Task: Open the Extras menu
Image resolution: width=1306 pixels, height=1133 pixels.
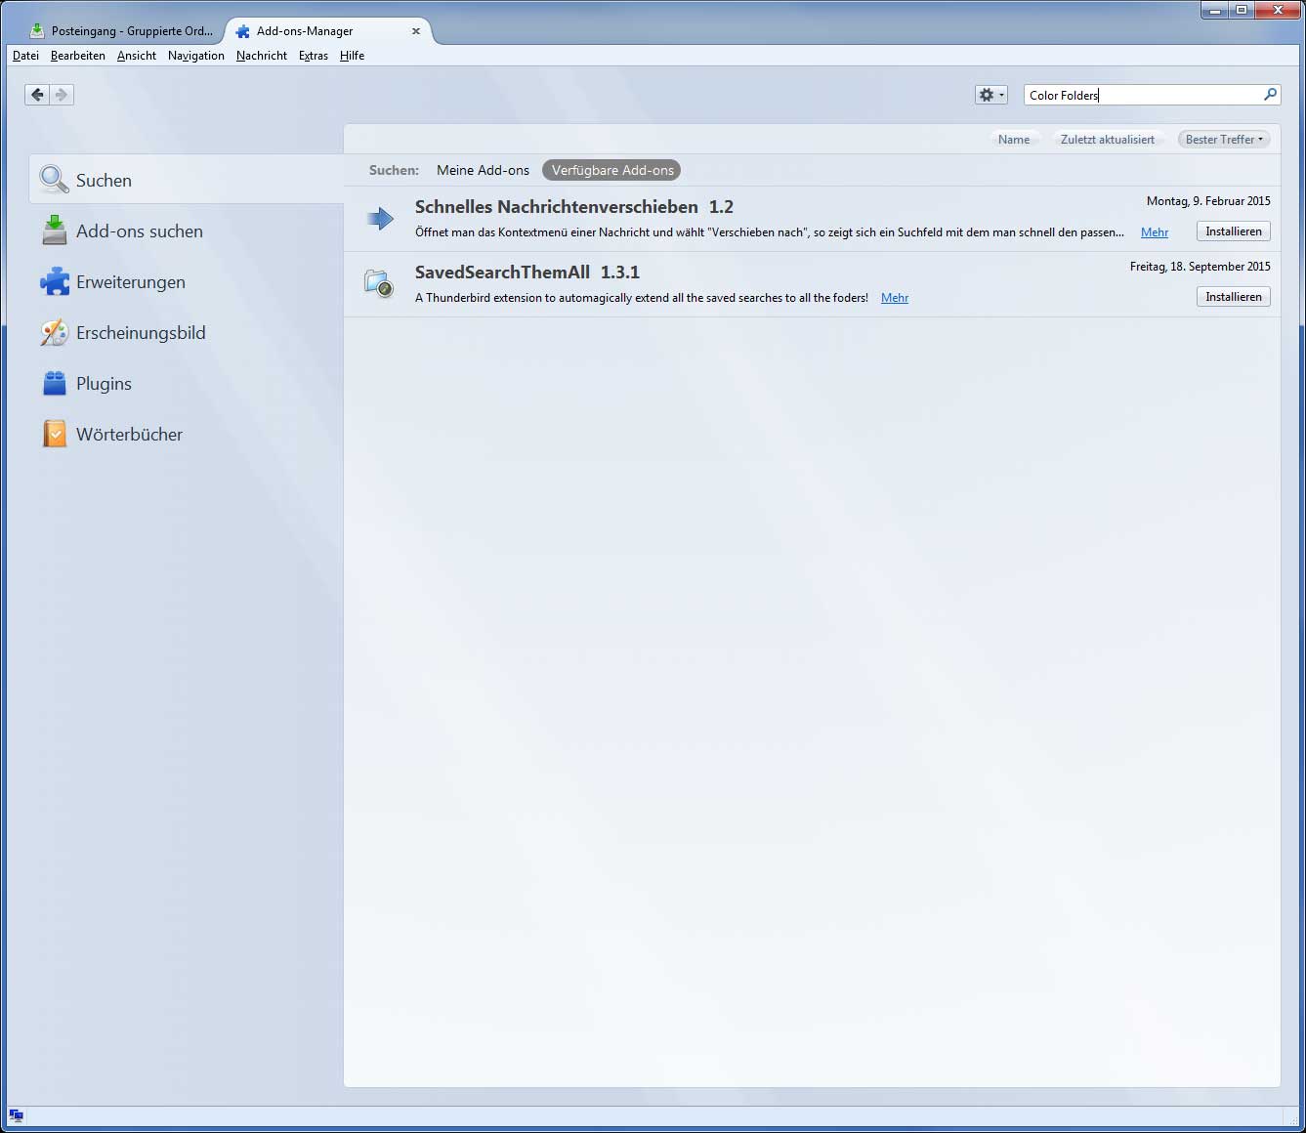Action: (x=314, y=56)
